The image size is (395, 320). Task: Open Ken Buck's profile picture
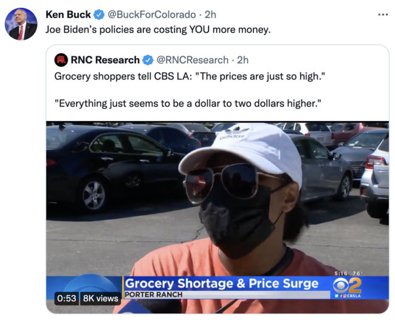[x=21, y=24]
